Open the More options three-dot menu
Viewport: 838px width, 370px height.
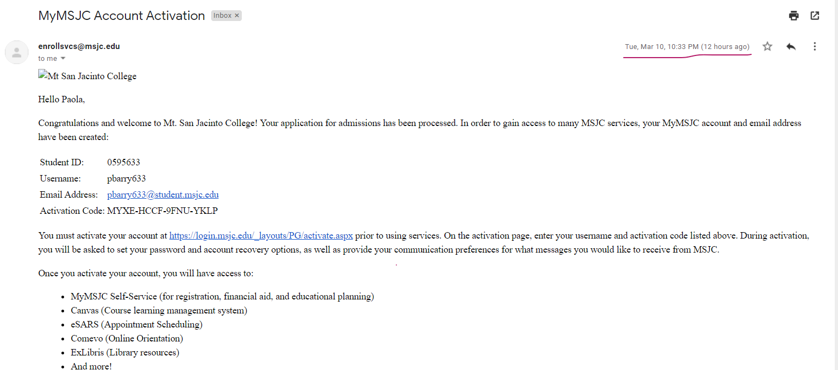[x=815, y=46]
